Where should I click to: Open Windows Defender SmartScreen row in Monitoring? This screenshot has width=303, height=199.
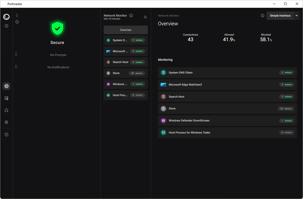point(227,121)
